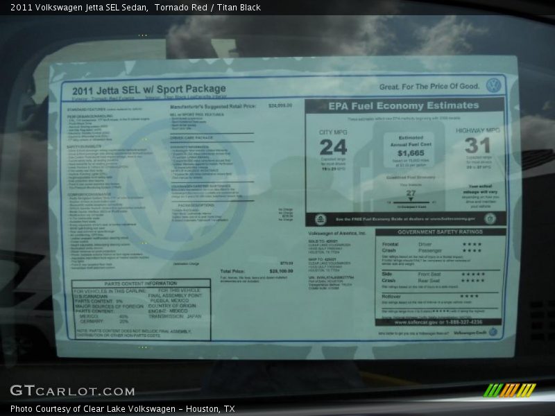The image size is (555, 416).
Task: Click the 'PARTS CONTENT INFORMATION' box title
Action: pyautogui.click(x=141, y=284)
